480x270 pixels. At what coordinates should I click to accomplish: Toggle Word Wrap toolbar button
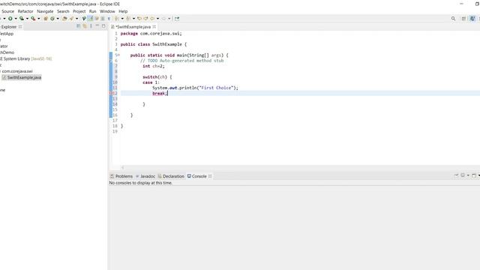click(97, 19)
